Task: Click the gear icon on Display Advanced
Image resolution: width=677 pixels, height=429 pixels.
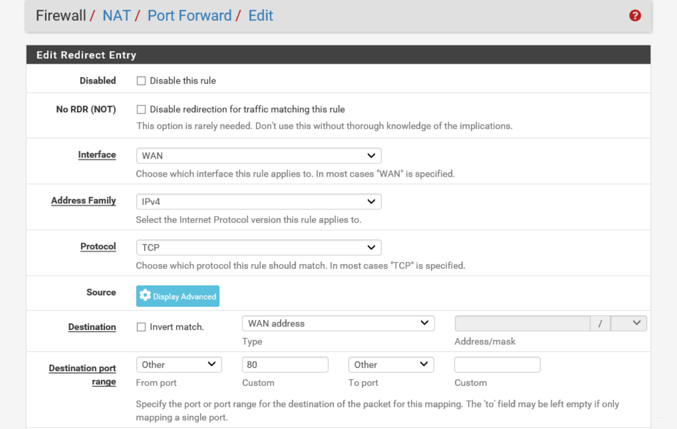Action: 145,296
